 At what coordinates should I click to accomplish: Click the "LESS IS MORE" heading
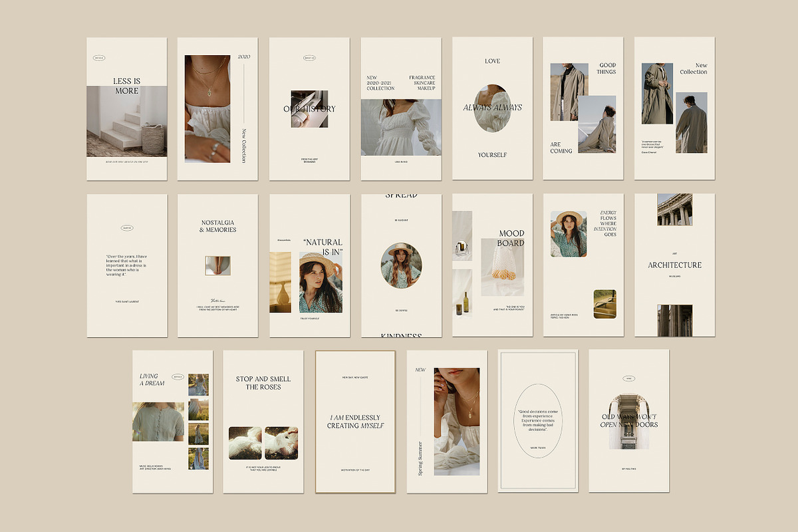(126, 86)
